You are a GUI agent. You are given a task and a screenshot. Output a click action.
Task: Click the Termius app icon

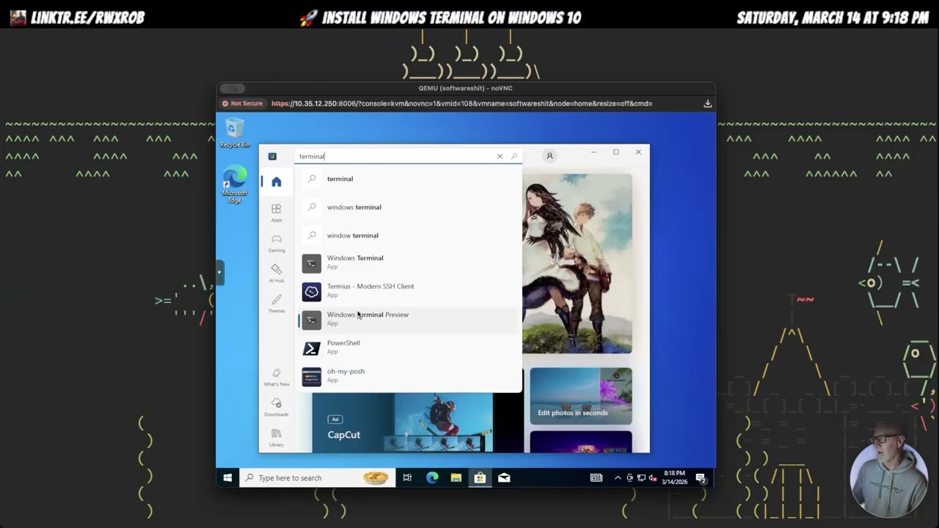point(312,292)
